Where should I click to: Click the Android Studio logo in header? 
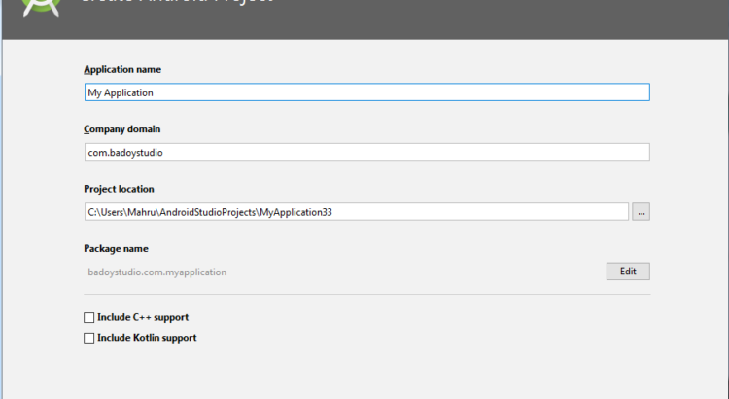tap(42, 6)
